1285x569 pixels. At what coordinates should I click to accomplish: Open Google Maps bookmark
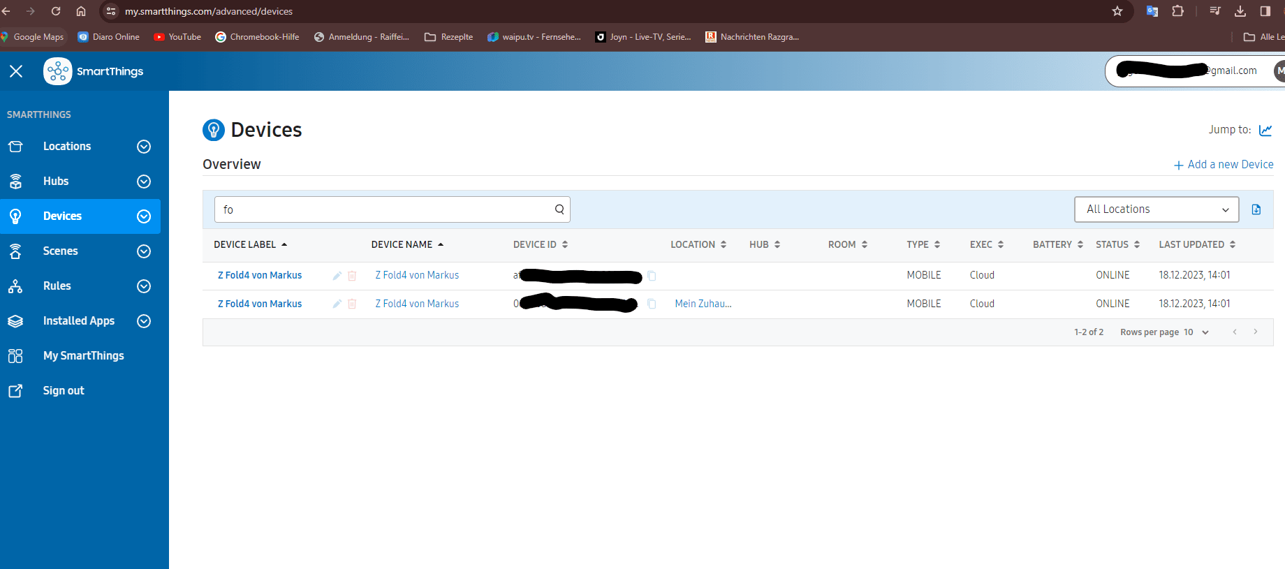click(x=32, y=37)
